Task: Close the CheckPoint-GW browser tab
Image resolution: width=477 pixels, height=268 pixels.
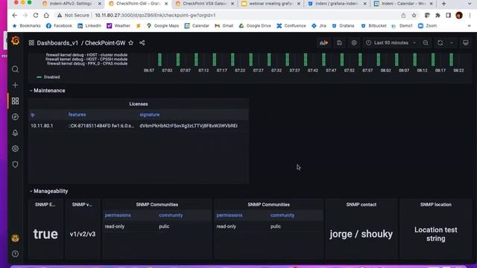Action: click(166, 4)
